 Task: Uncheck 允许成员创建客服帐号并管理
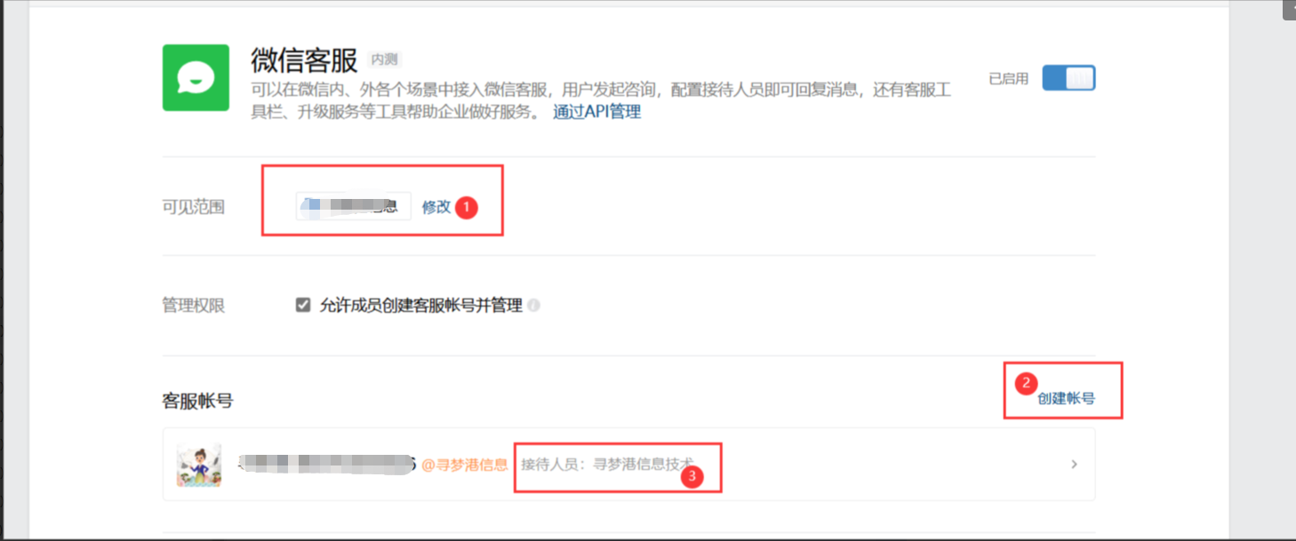tap(303, 306)
